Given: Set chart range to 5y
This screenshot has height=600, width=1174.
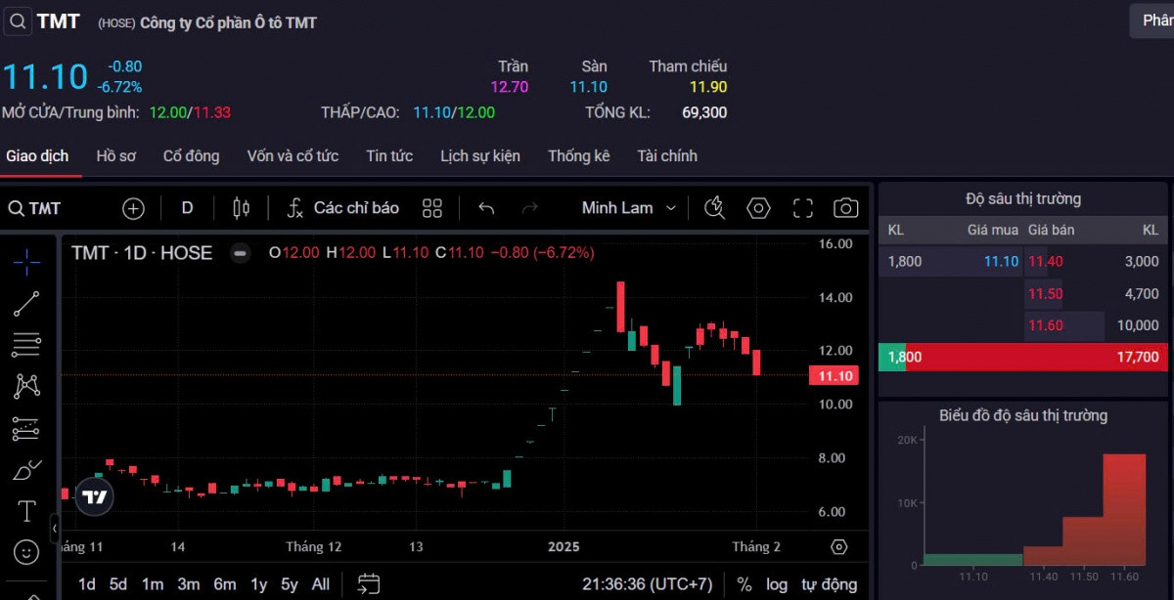Looking at the screenshot, I should 290,584.
